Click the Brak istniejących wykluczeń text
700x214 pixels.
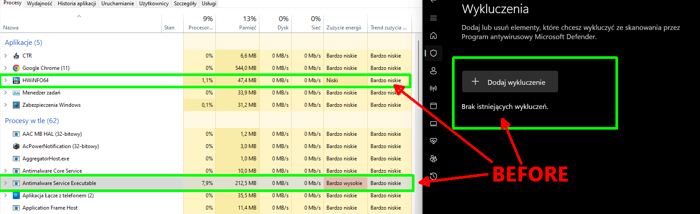point(505,107)
